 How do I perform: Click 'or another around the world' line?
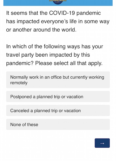tap(41, 30)
